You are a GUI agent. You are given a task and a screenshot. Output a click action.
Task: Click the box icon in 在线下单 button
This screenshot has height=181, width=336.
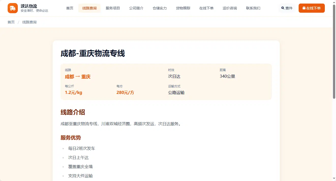[304, 8]
